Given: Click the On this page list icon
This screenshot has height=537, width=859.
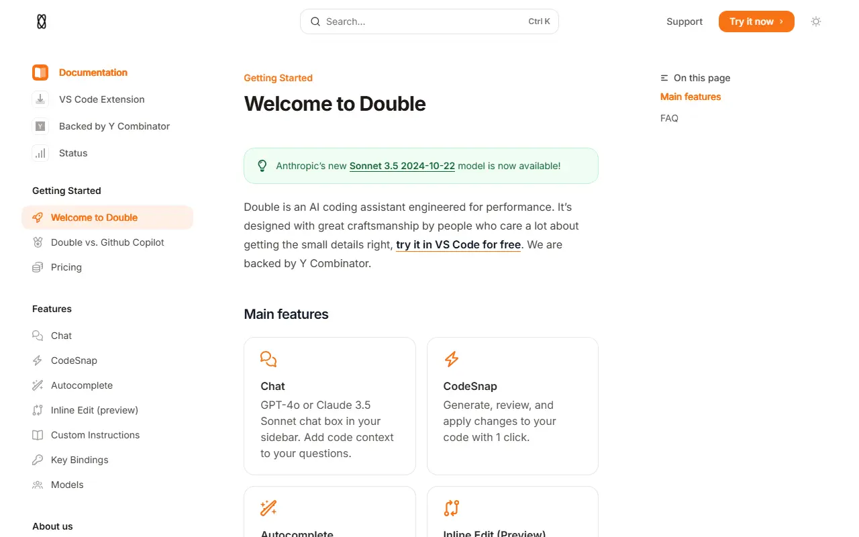Looking at the screenshot, I should pyautogui.click(x=664, y=78).
